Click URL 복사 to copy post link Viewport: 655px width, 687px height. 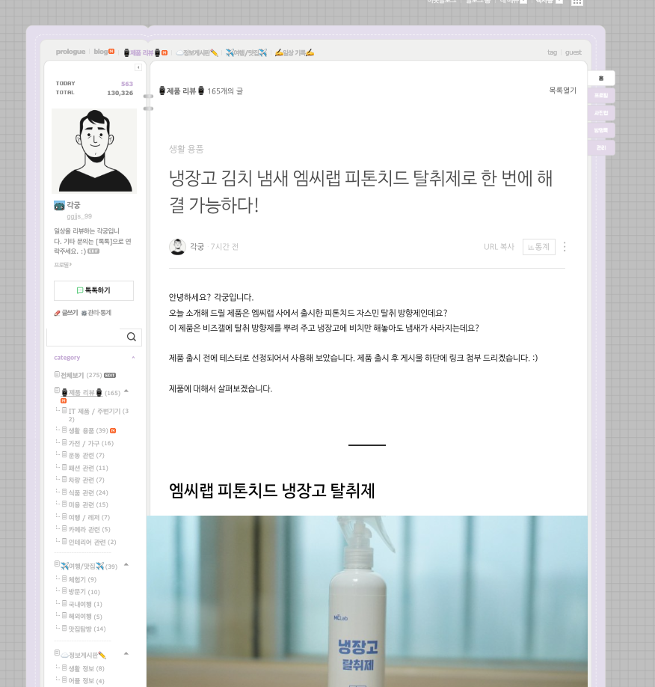pyautogui.click(x=499, y=247)
